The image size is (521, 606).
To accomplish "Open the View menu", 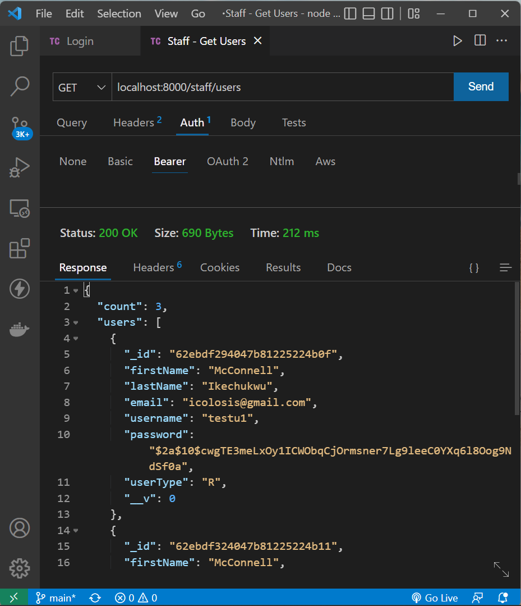I will click(x=166, y=14).
